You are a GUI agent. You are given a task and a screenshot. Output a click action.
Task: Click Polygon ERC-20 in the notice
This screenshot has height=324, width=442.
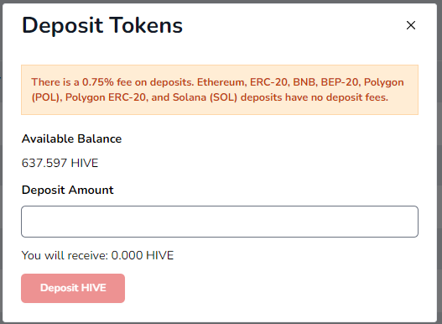[x=107, y=97]
